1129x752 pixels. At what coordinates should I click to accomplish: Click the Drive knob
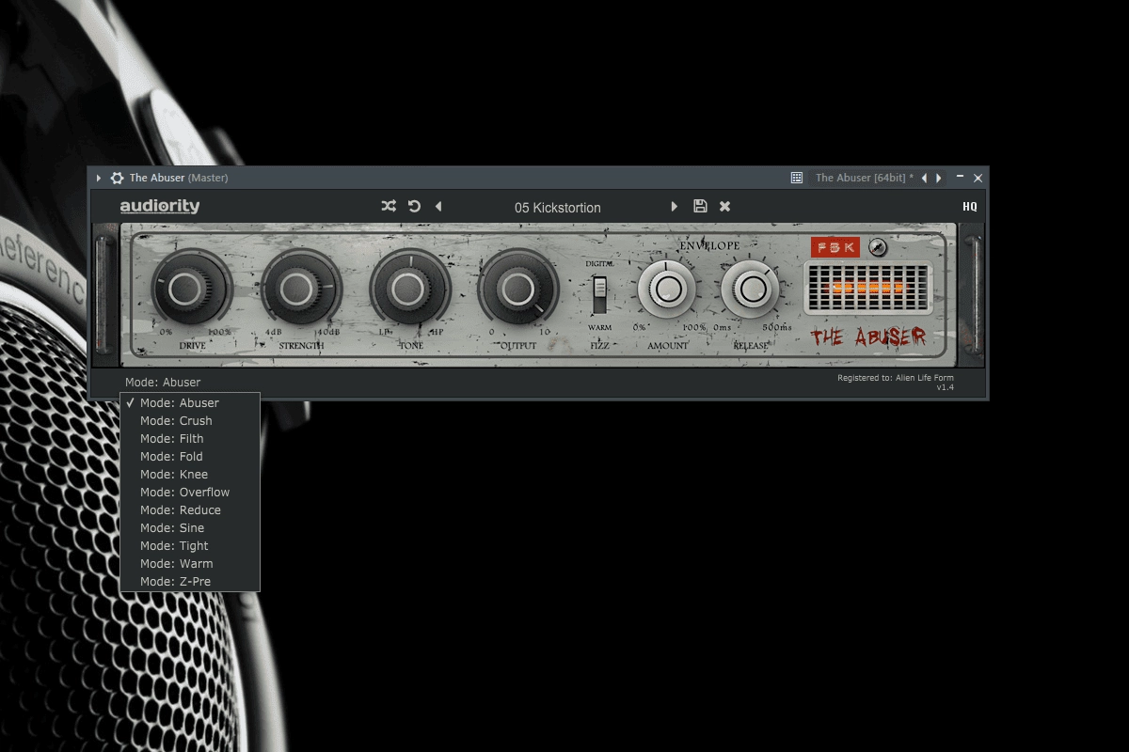(193, 288)
